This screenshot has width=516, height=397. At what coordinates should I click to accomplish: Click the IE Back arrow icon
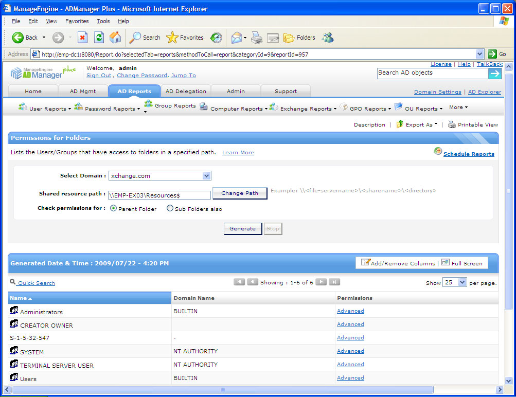(18, 38)
